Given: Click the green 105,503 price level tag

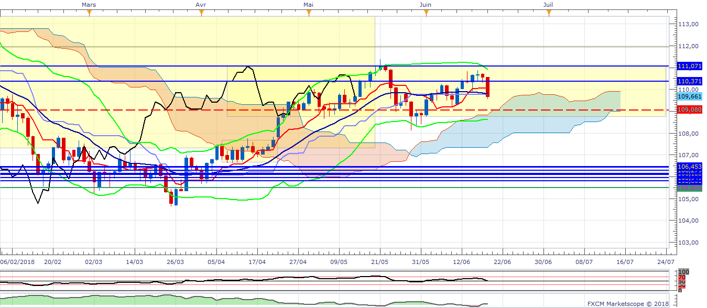Looking at the screenshot, I should 690,188.
